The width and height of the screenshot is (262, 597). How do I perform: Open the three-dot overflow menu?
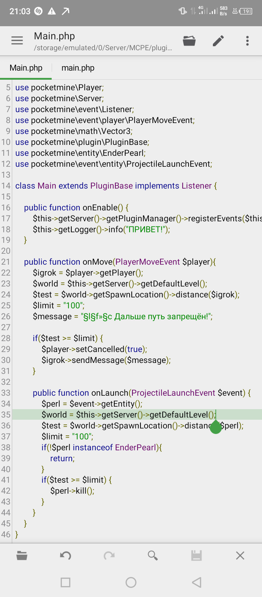(247, 41)
